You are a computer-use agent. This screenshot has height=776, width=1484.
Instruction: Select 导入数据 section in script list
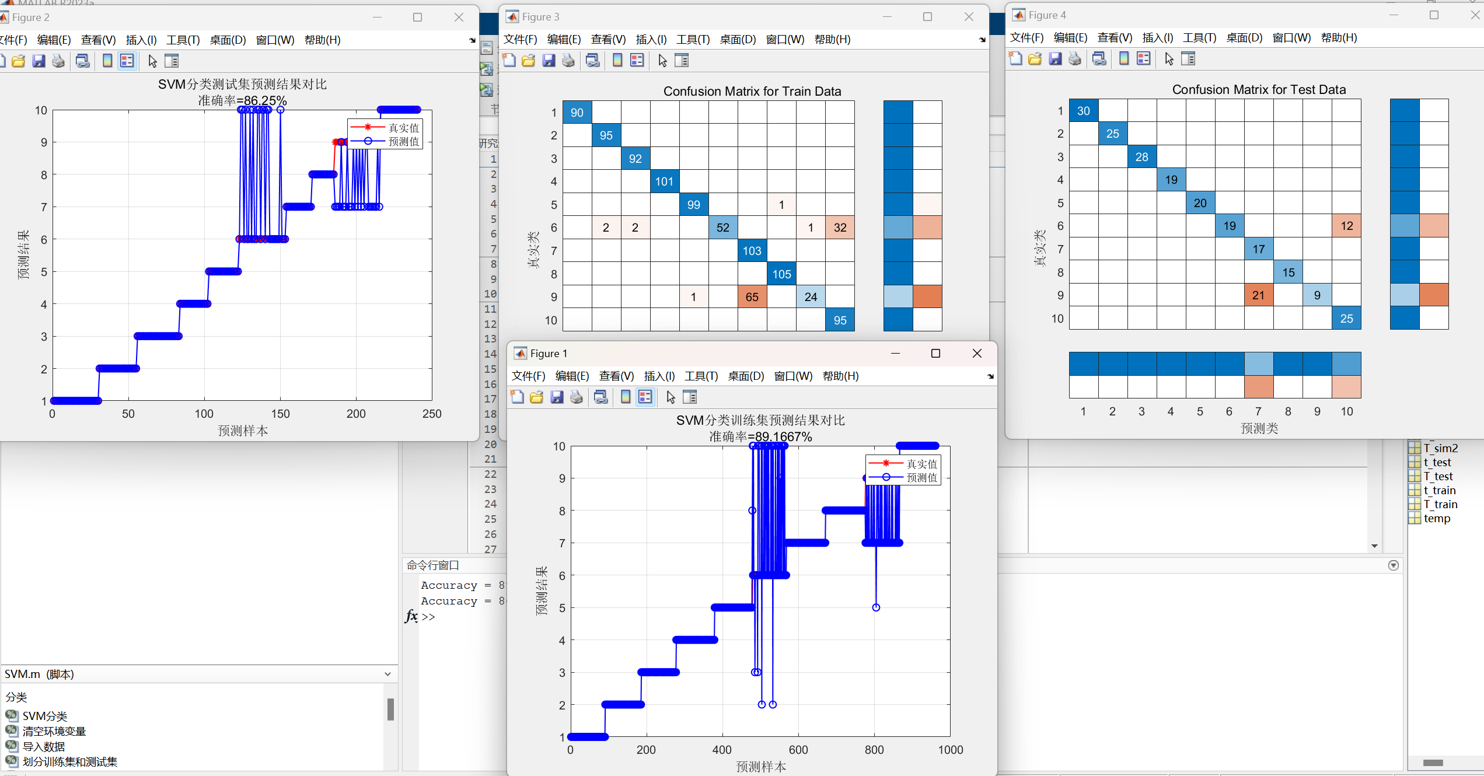pos(44,747)
